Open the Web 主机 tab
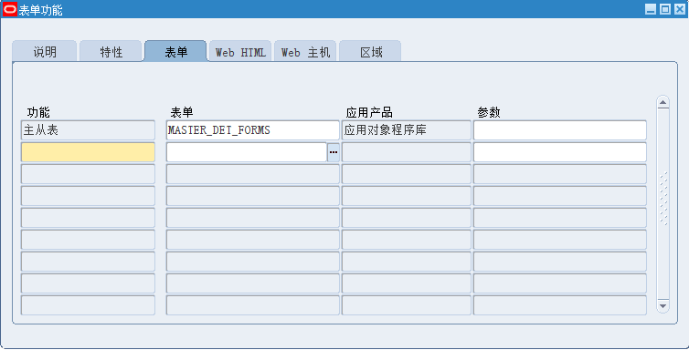This screenshot has height=350, width=689. coord(305,52)
